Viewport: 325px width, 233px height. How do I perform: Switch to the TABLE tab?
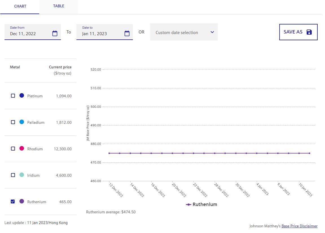coord(59,6)
